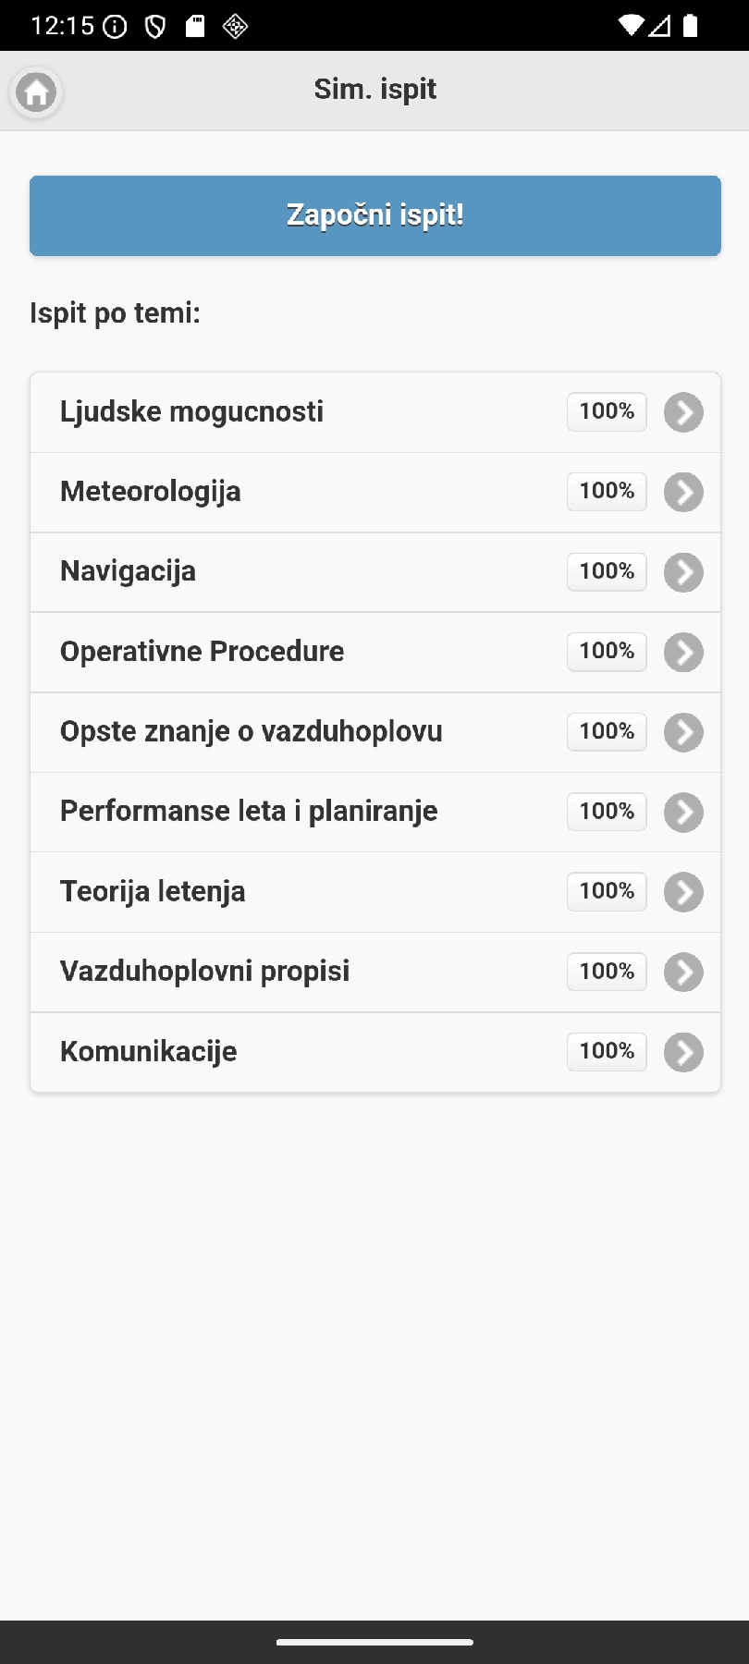Start exam with Započni ispit! button
The image size is (749, 1664).
point(374,215)
